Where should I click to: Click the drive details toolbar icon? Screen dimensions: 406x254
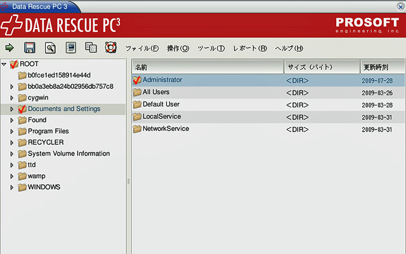[x=70, y=48]
